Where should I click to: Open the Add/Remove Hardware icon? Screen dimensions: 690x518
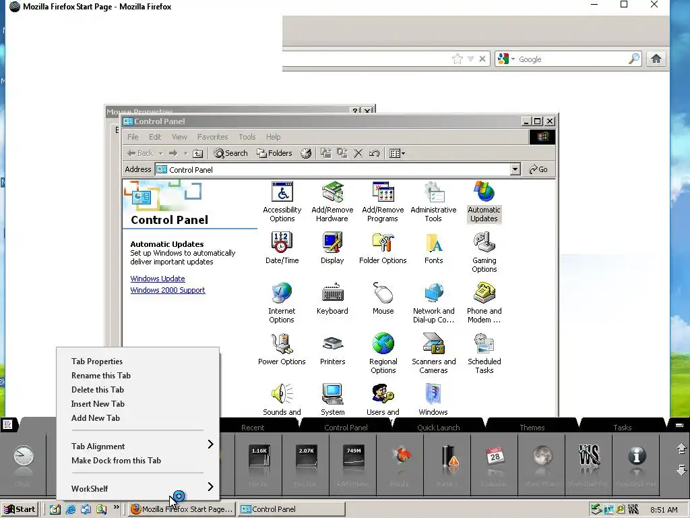[x=332, y=202]
